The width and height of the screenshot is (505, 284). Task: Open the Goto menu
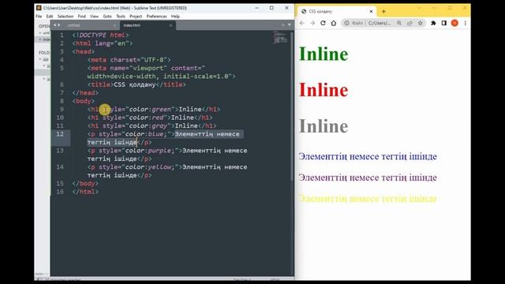pyautogui.click(x=107, y=17)
